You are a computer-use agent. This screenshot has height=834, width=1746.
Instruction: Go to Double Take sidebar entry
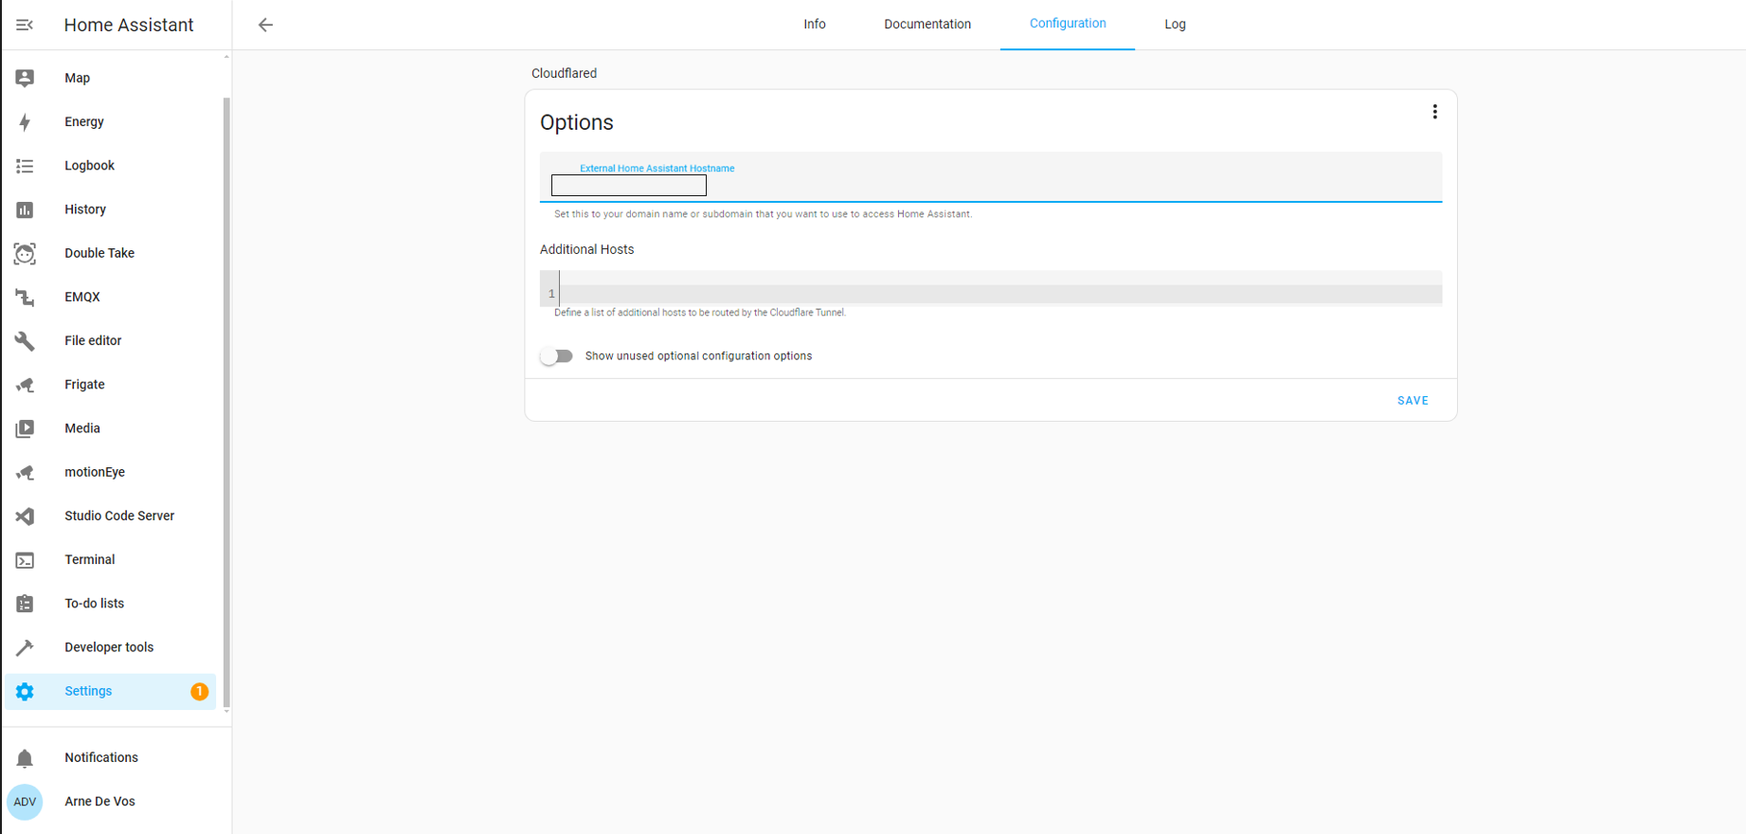point(110,253)
